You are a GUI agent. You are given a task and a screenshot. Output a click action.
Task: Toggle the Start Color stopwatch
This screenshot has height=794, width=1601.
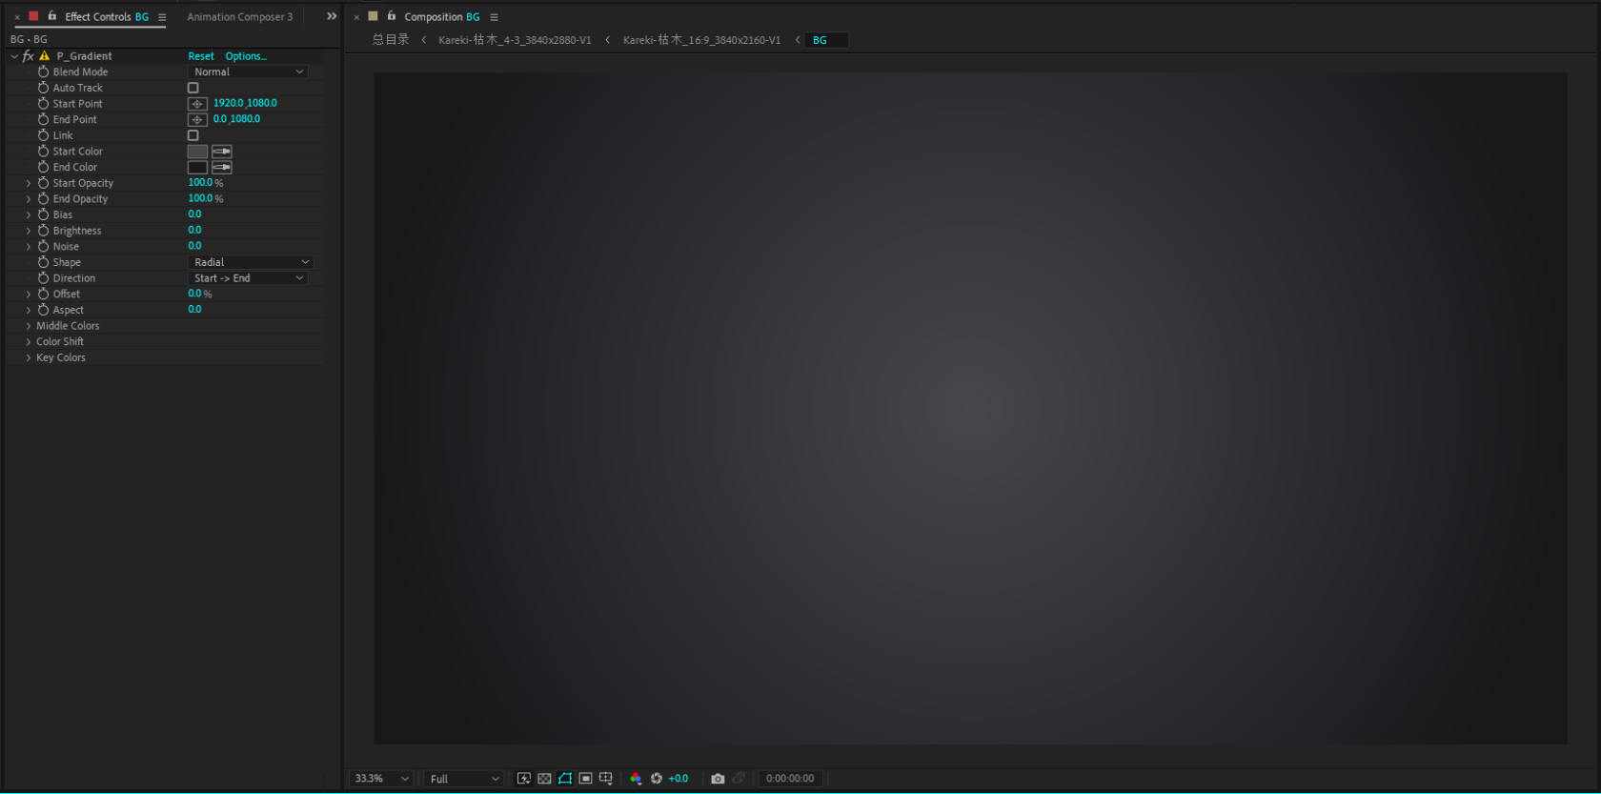click(43, 151)
